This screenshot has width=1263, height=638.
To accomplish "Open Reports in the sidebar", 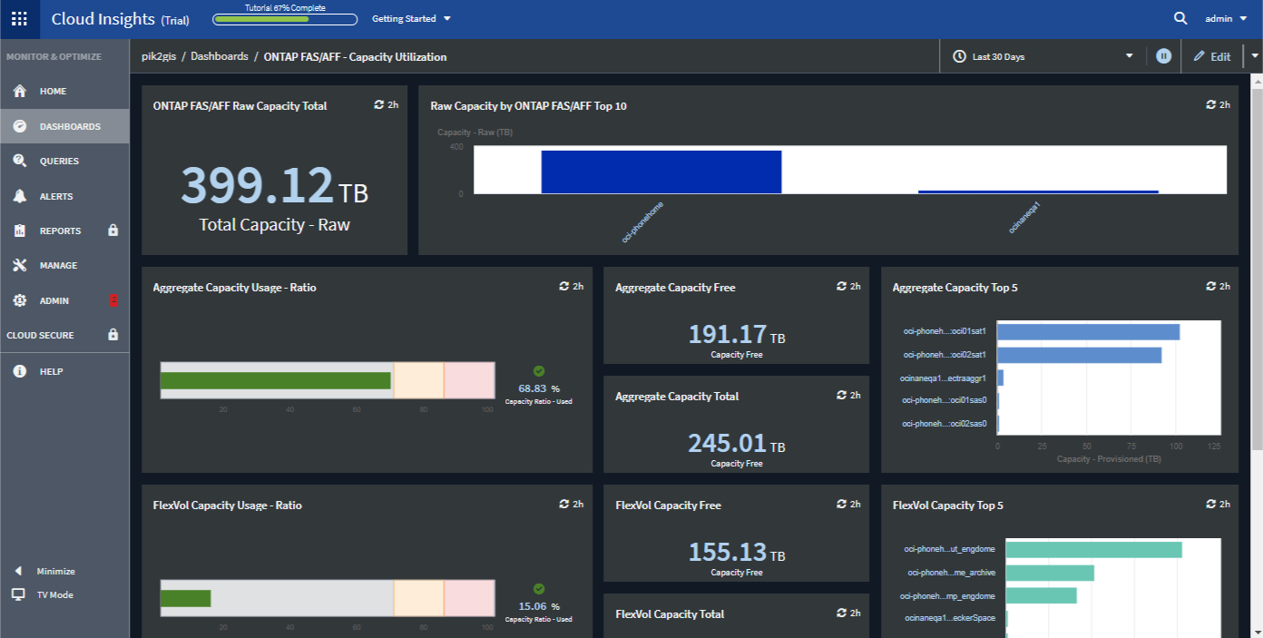I will pyautogui.click(x=60, y=231).
